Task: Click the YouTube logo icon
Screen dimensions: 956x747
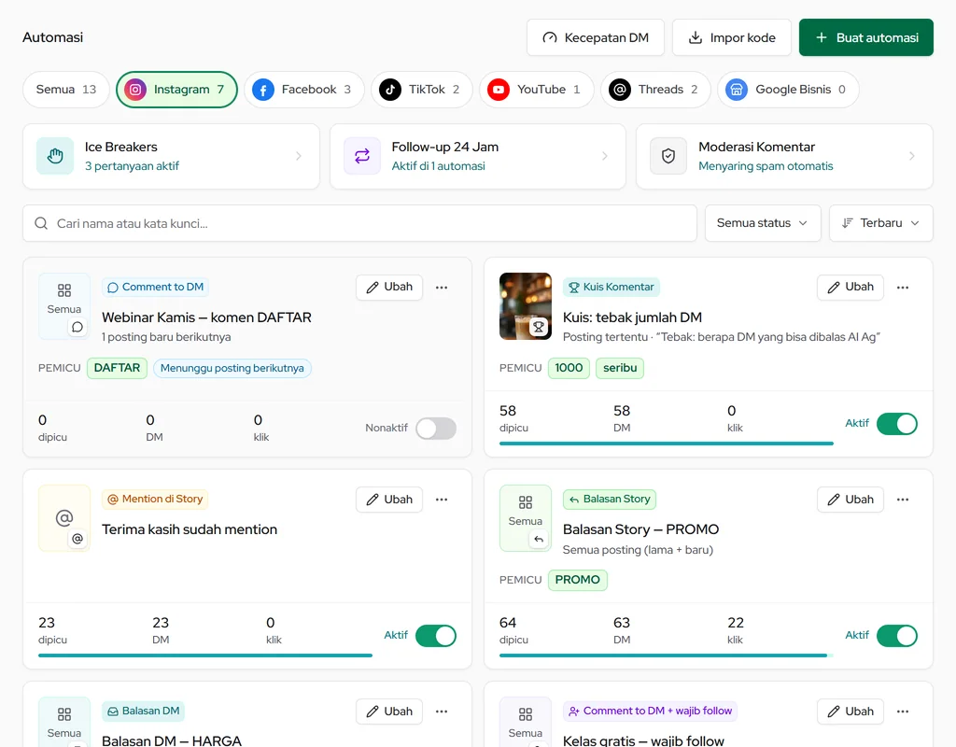Action: 499,90
